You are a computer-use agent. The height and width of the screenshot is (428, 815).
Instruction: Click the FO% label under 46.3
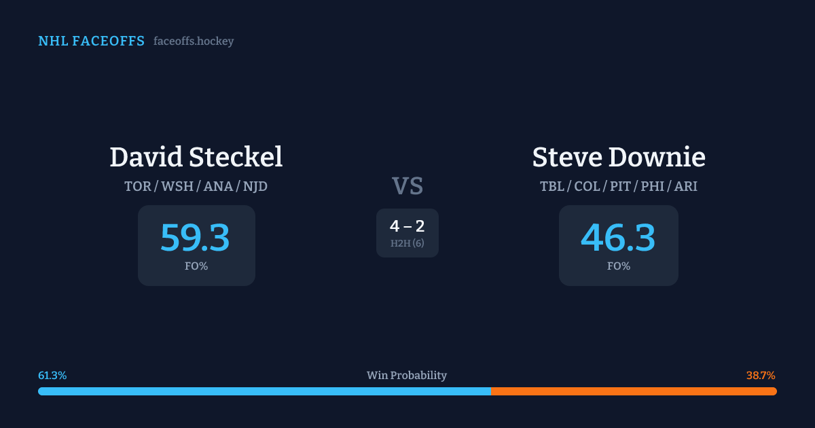coord(619,266)
